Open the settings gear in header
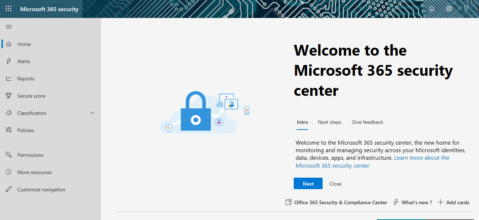This screenshot has width=479, height=220. (449, 9)
